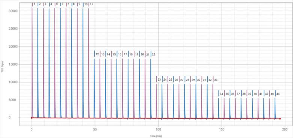Image resolution: width=293 pixels, height=138 pixels.
Task: Choose peak label 25
Action: click(x=170, y=79)
